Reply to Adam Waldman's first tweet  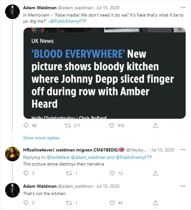click(26, 125)
